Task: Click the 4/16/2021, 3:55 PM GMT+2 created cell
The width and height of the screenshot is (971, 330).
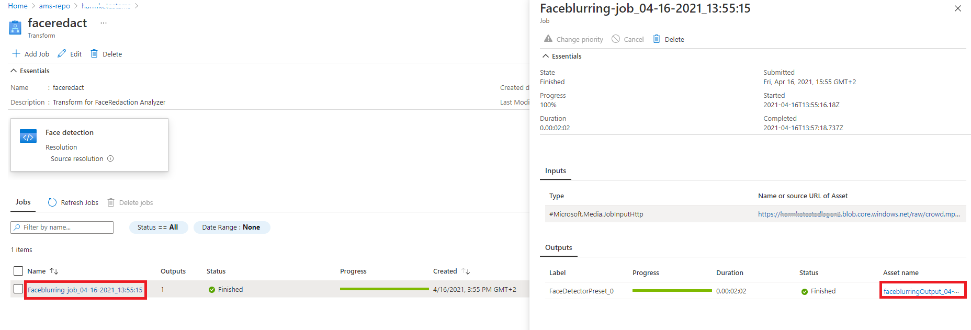Action: click(x=475, y=290)
